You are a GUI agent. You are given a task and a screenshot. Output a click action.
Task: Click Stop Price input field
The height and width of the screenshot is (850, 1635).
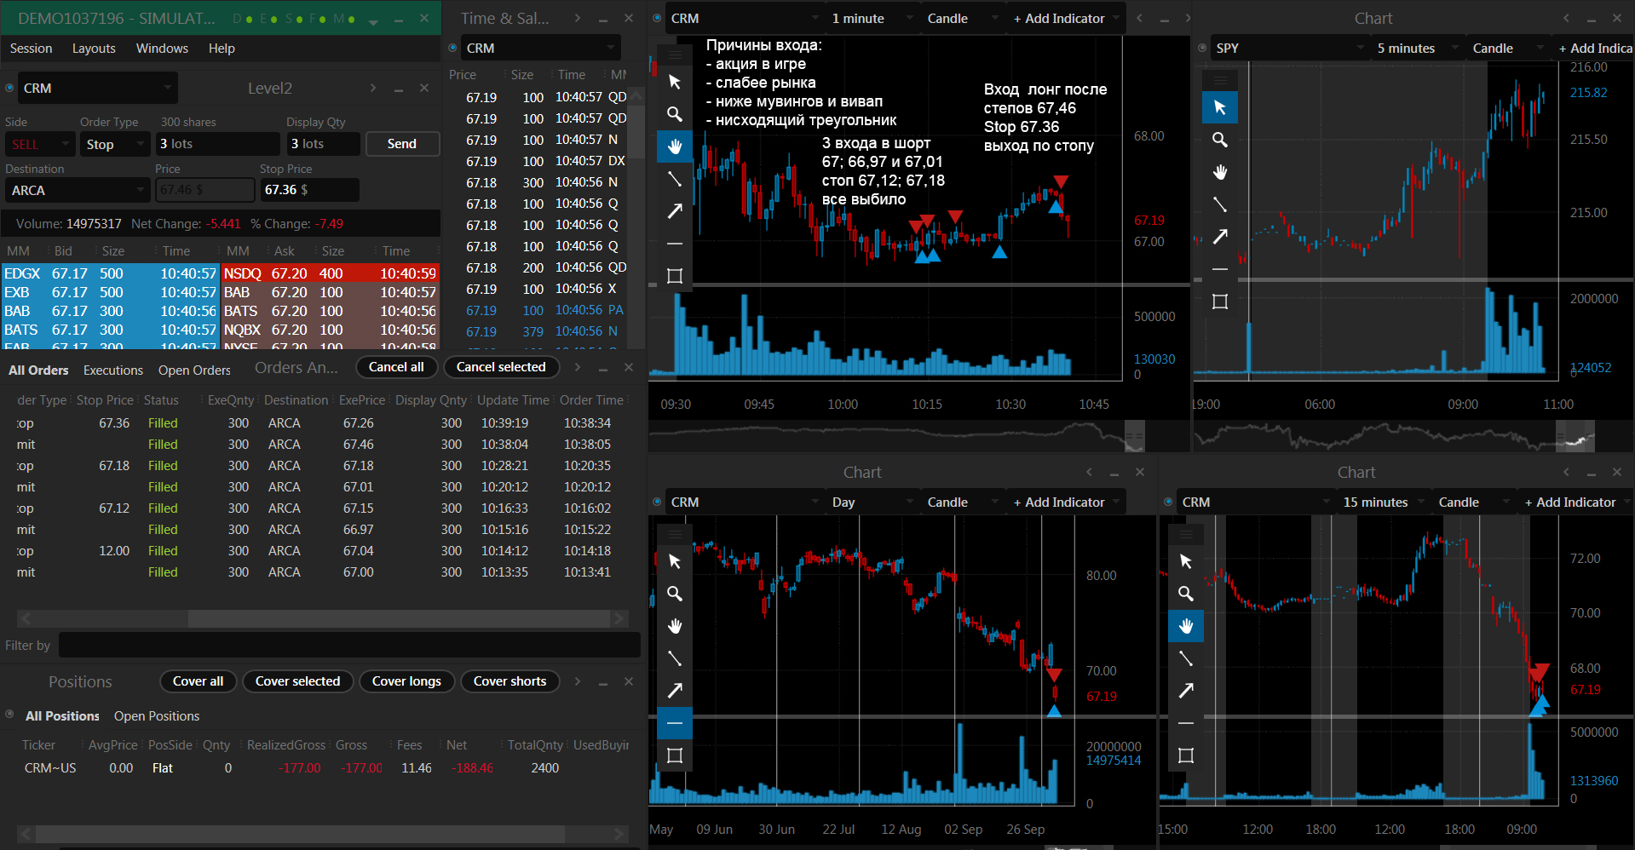[309, 190]
